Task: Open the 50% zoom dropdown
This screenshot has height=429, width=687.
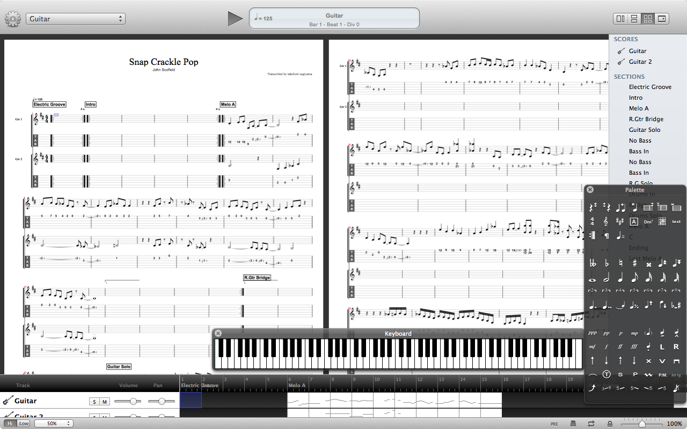Action: point(54,424)
